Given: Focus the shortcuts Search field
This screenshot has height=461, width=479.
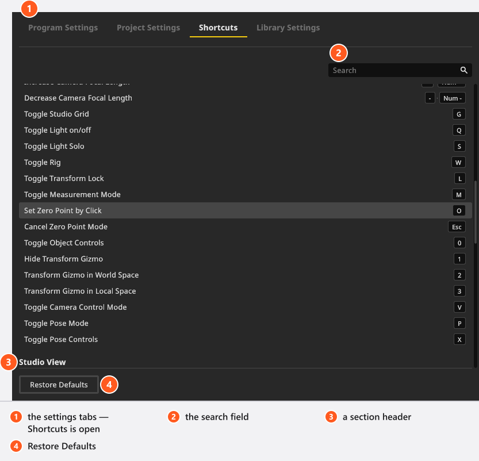Looking at the screenshot, I should pyautogui.click(x=400, y=70).
